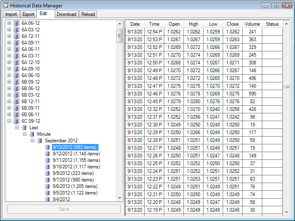This screenshot has height=221, width=295.
Task: Open the Import tab
Action: click(11, 14)
